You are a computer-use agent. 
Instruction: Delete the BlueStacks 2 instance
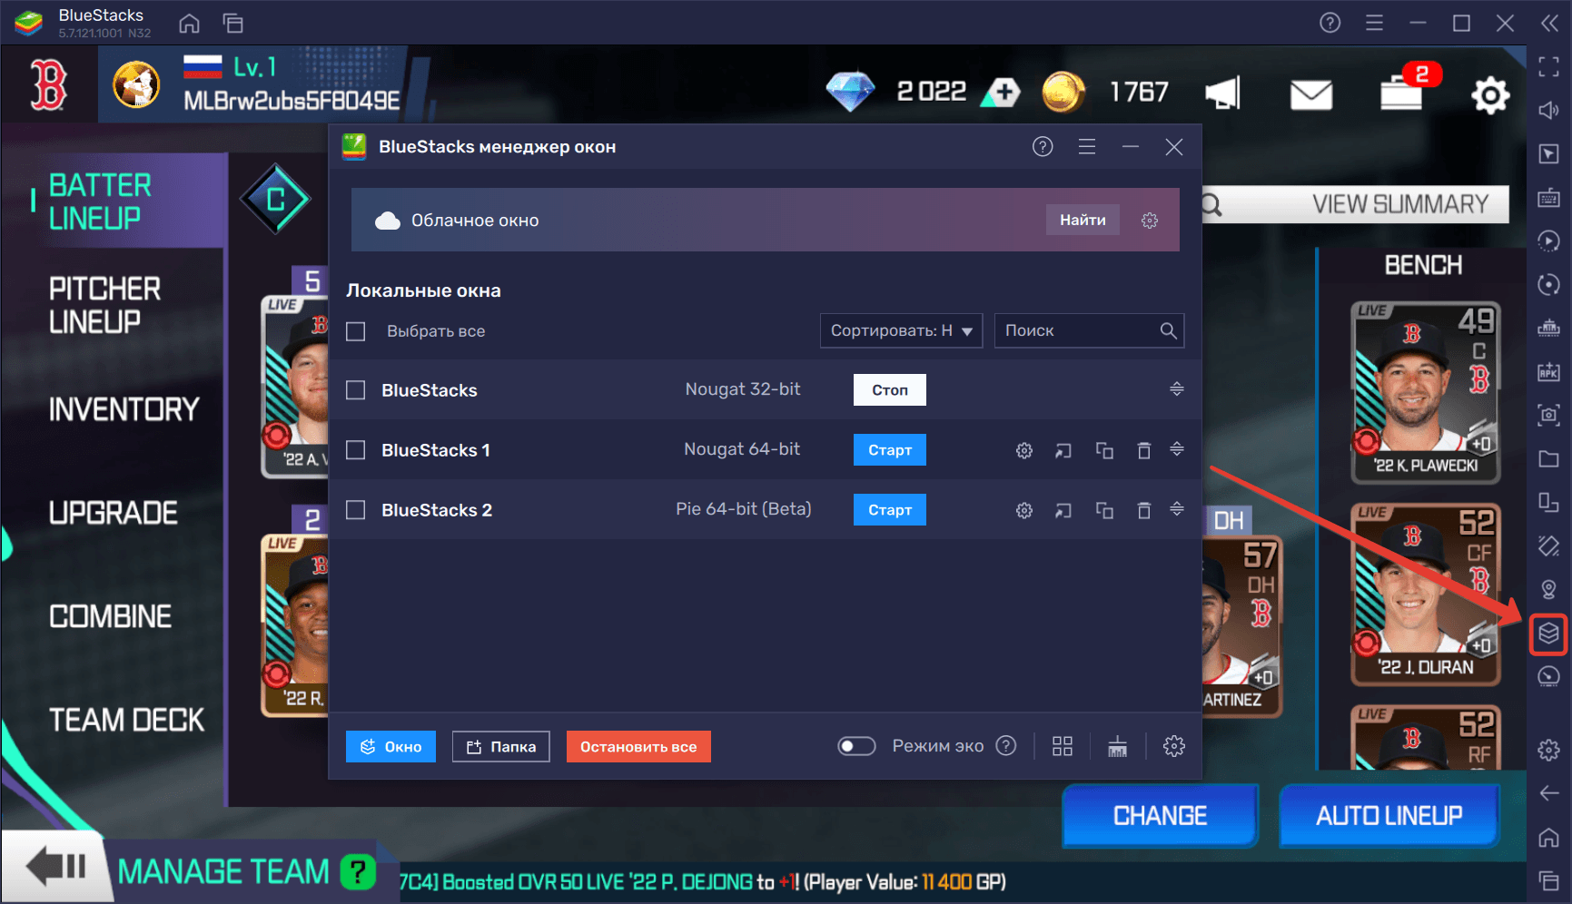(1144, 510)
